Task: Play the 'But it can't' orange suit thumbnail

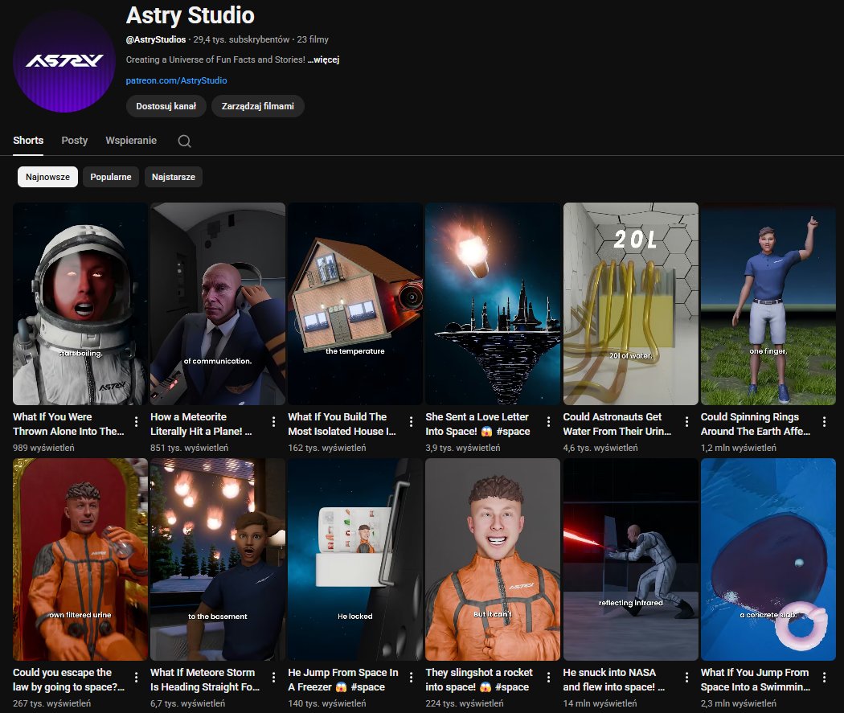Action: tap(493, 559)
